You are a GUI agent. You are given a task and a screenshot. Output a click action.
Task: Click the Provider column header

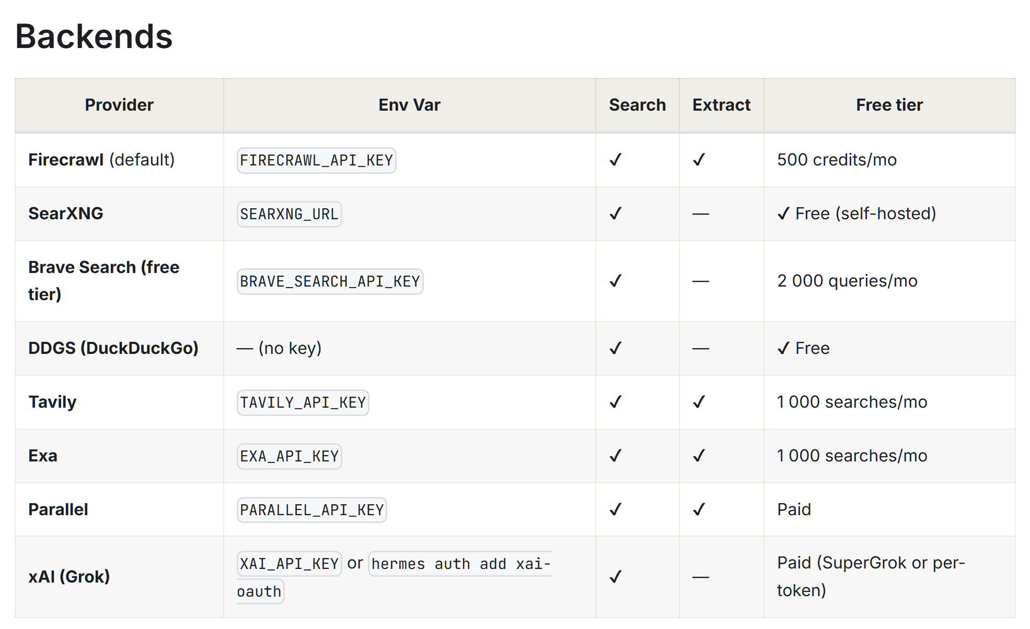(119, 105)
